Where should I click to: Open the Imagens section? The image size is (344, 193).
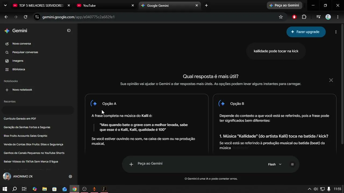pyautogui.click(x=18, y=61)
